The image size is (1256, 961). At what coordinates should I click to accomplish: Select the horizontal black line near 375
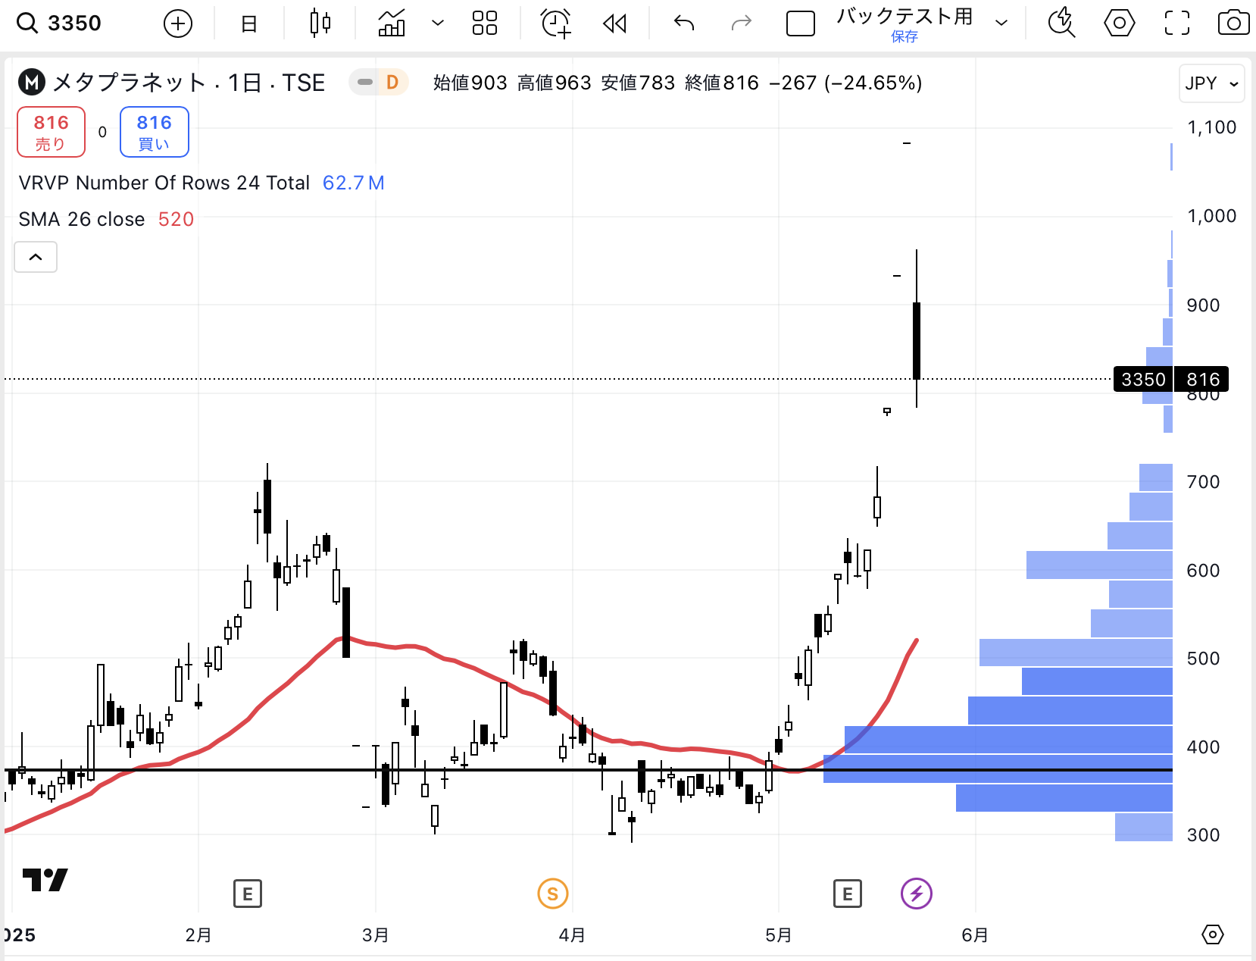[589, 770]
